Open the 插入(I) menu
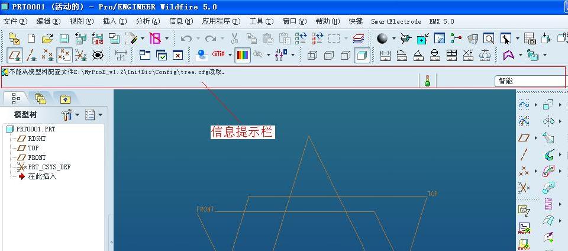 (x=115, y=21)
